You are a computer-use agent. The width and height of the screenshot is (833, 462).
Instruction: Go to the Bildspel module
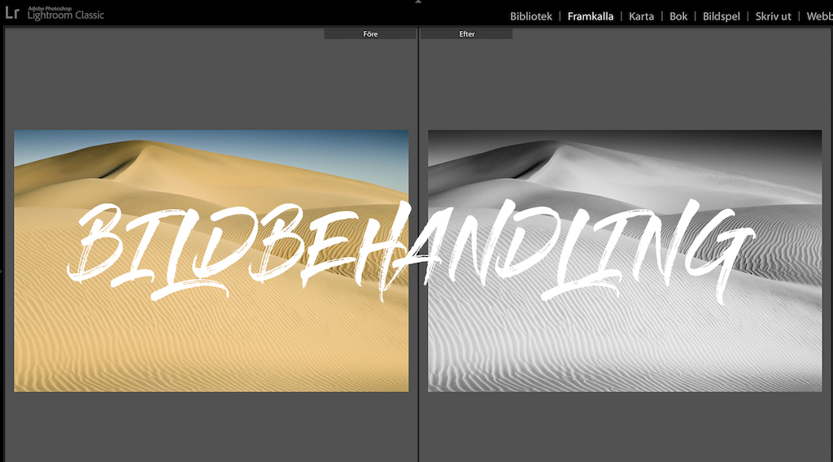coord(721,16)
